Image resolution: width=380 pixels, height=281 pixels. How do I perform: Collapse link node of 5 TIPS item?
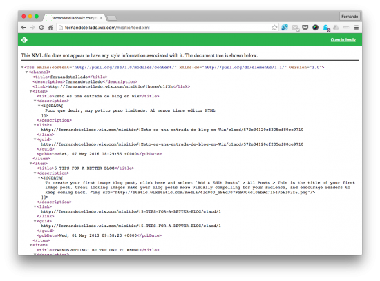[35, 206]
